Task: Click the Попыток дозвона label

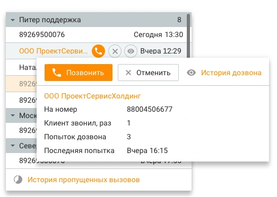Action: tap(75, 137)
